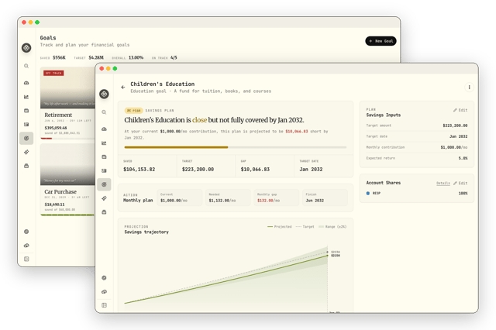The width and height of the screenshot is (496, 330).
Task: Click the Current $1,000.00/mo plan cell
Action: coord(180,198)
